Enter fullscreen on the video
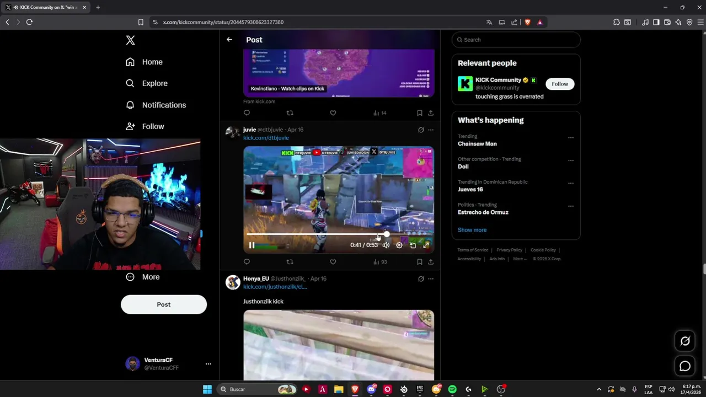This screenshot has width=706, height=397. (x=426, y=245)
